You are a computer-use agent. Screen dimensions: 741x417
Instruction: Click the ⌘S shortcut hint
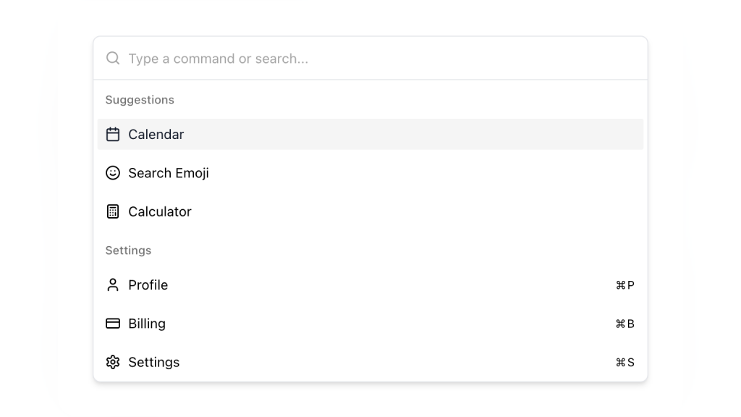tap(625, 362)
